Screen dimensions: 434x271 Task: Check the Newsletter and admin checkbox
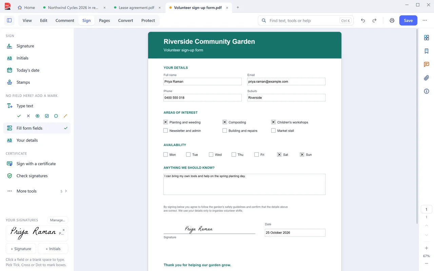[x=165, y=130]
